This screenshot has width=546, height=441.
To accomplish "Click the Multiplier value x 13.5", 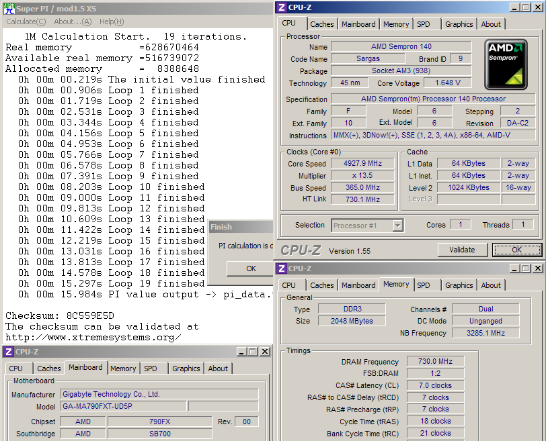I will 362,175.
